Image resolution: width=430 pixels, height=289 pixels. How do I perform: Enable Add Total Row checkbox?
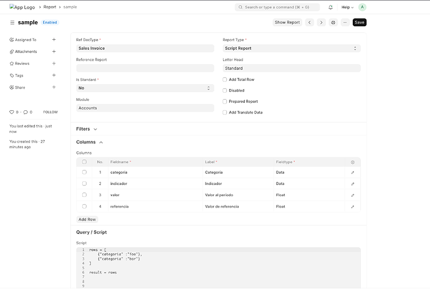224,80
